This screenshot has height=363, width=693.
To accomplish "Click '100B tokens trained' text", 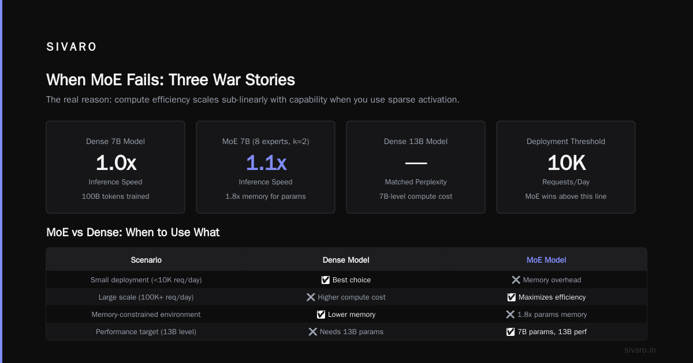I will click(x=115, y=196).
